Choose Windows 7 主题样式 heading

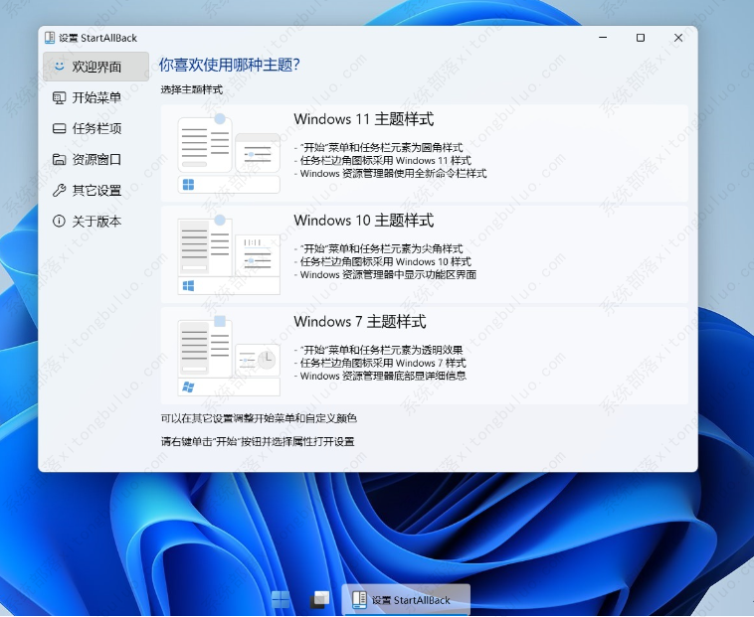[360, 322]
